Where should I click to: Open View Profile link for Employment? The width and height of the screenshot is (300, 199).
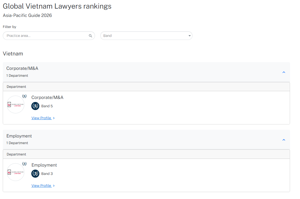[41, 186]
